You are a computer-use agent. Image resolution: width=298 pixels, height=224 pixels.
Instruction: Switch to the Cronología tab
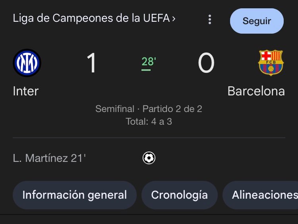click(180, 195)
